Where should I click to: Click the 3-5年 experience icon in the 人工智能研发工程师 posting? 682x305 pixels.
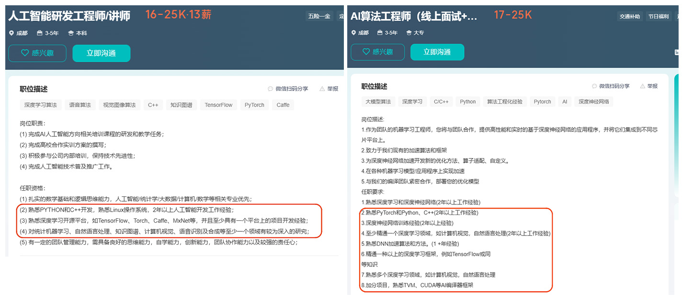[x=39, y=33]
